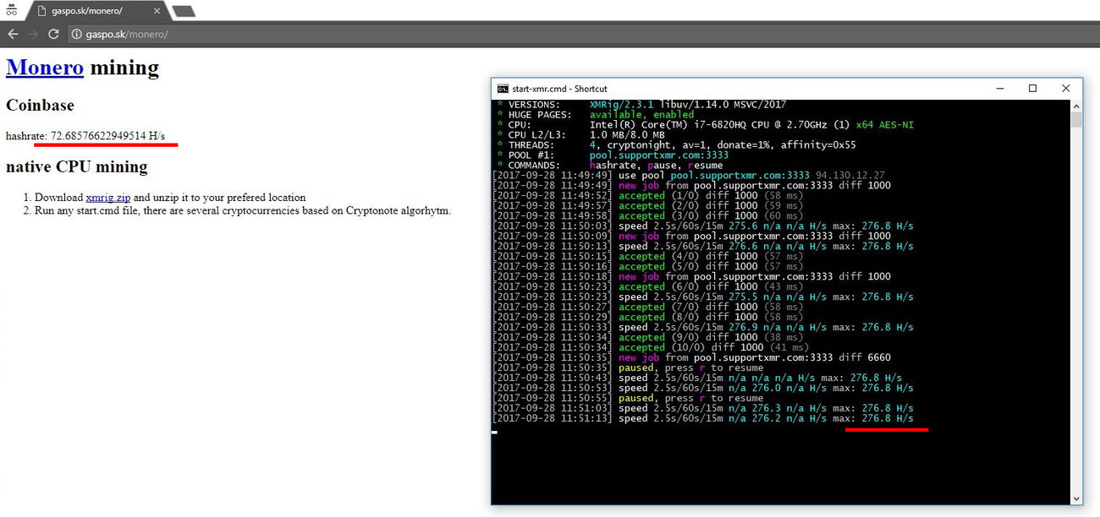Image resolution: width=1100 pixels, height=517 pixels.
Task: Click the start-xmr.cmd - Shortcut title text
Action: click(x=559, y=89)
